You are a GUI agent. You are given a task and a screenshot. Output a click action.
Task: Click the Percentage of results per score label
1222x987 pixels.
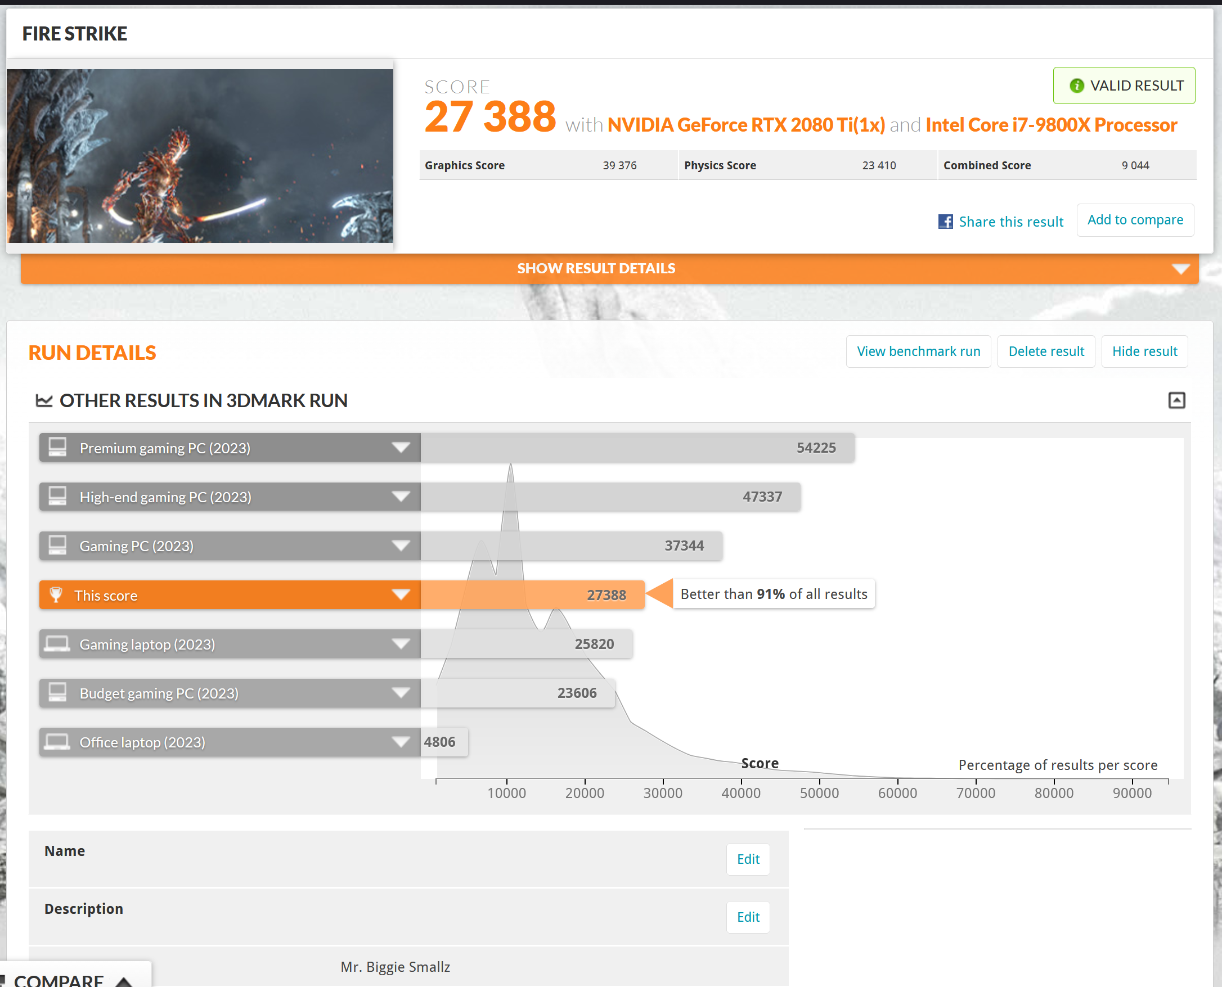click(x=1058, y=765)
